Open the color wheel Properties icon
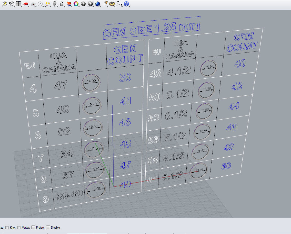The image size is (291, 234). [x=76, y=4]
